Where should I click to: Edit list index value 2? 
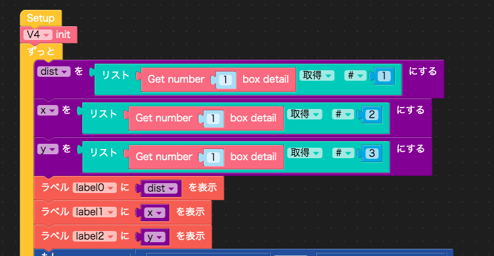click(x=372, y=115)
